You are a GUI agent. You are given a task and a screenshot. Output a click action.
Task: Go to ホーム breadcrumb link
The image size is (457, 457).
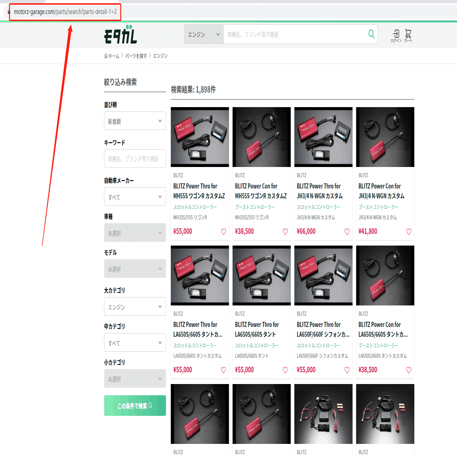tap(112, 56)
